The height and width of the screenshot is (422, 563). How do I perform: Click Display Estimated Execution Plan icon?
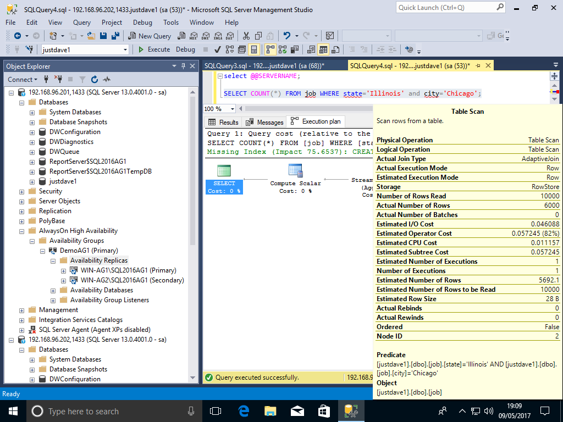[x=230, y=49]
